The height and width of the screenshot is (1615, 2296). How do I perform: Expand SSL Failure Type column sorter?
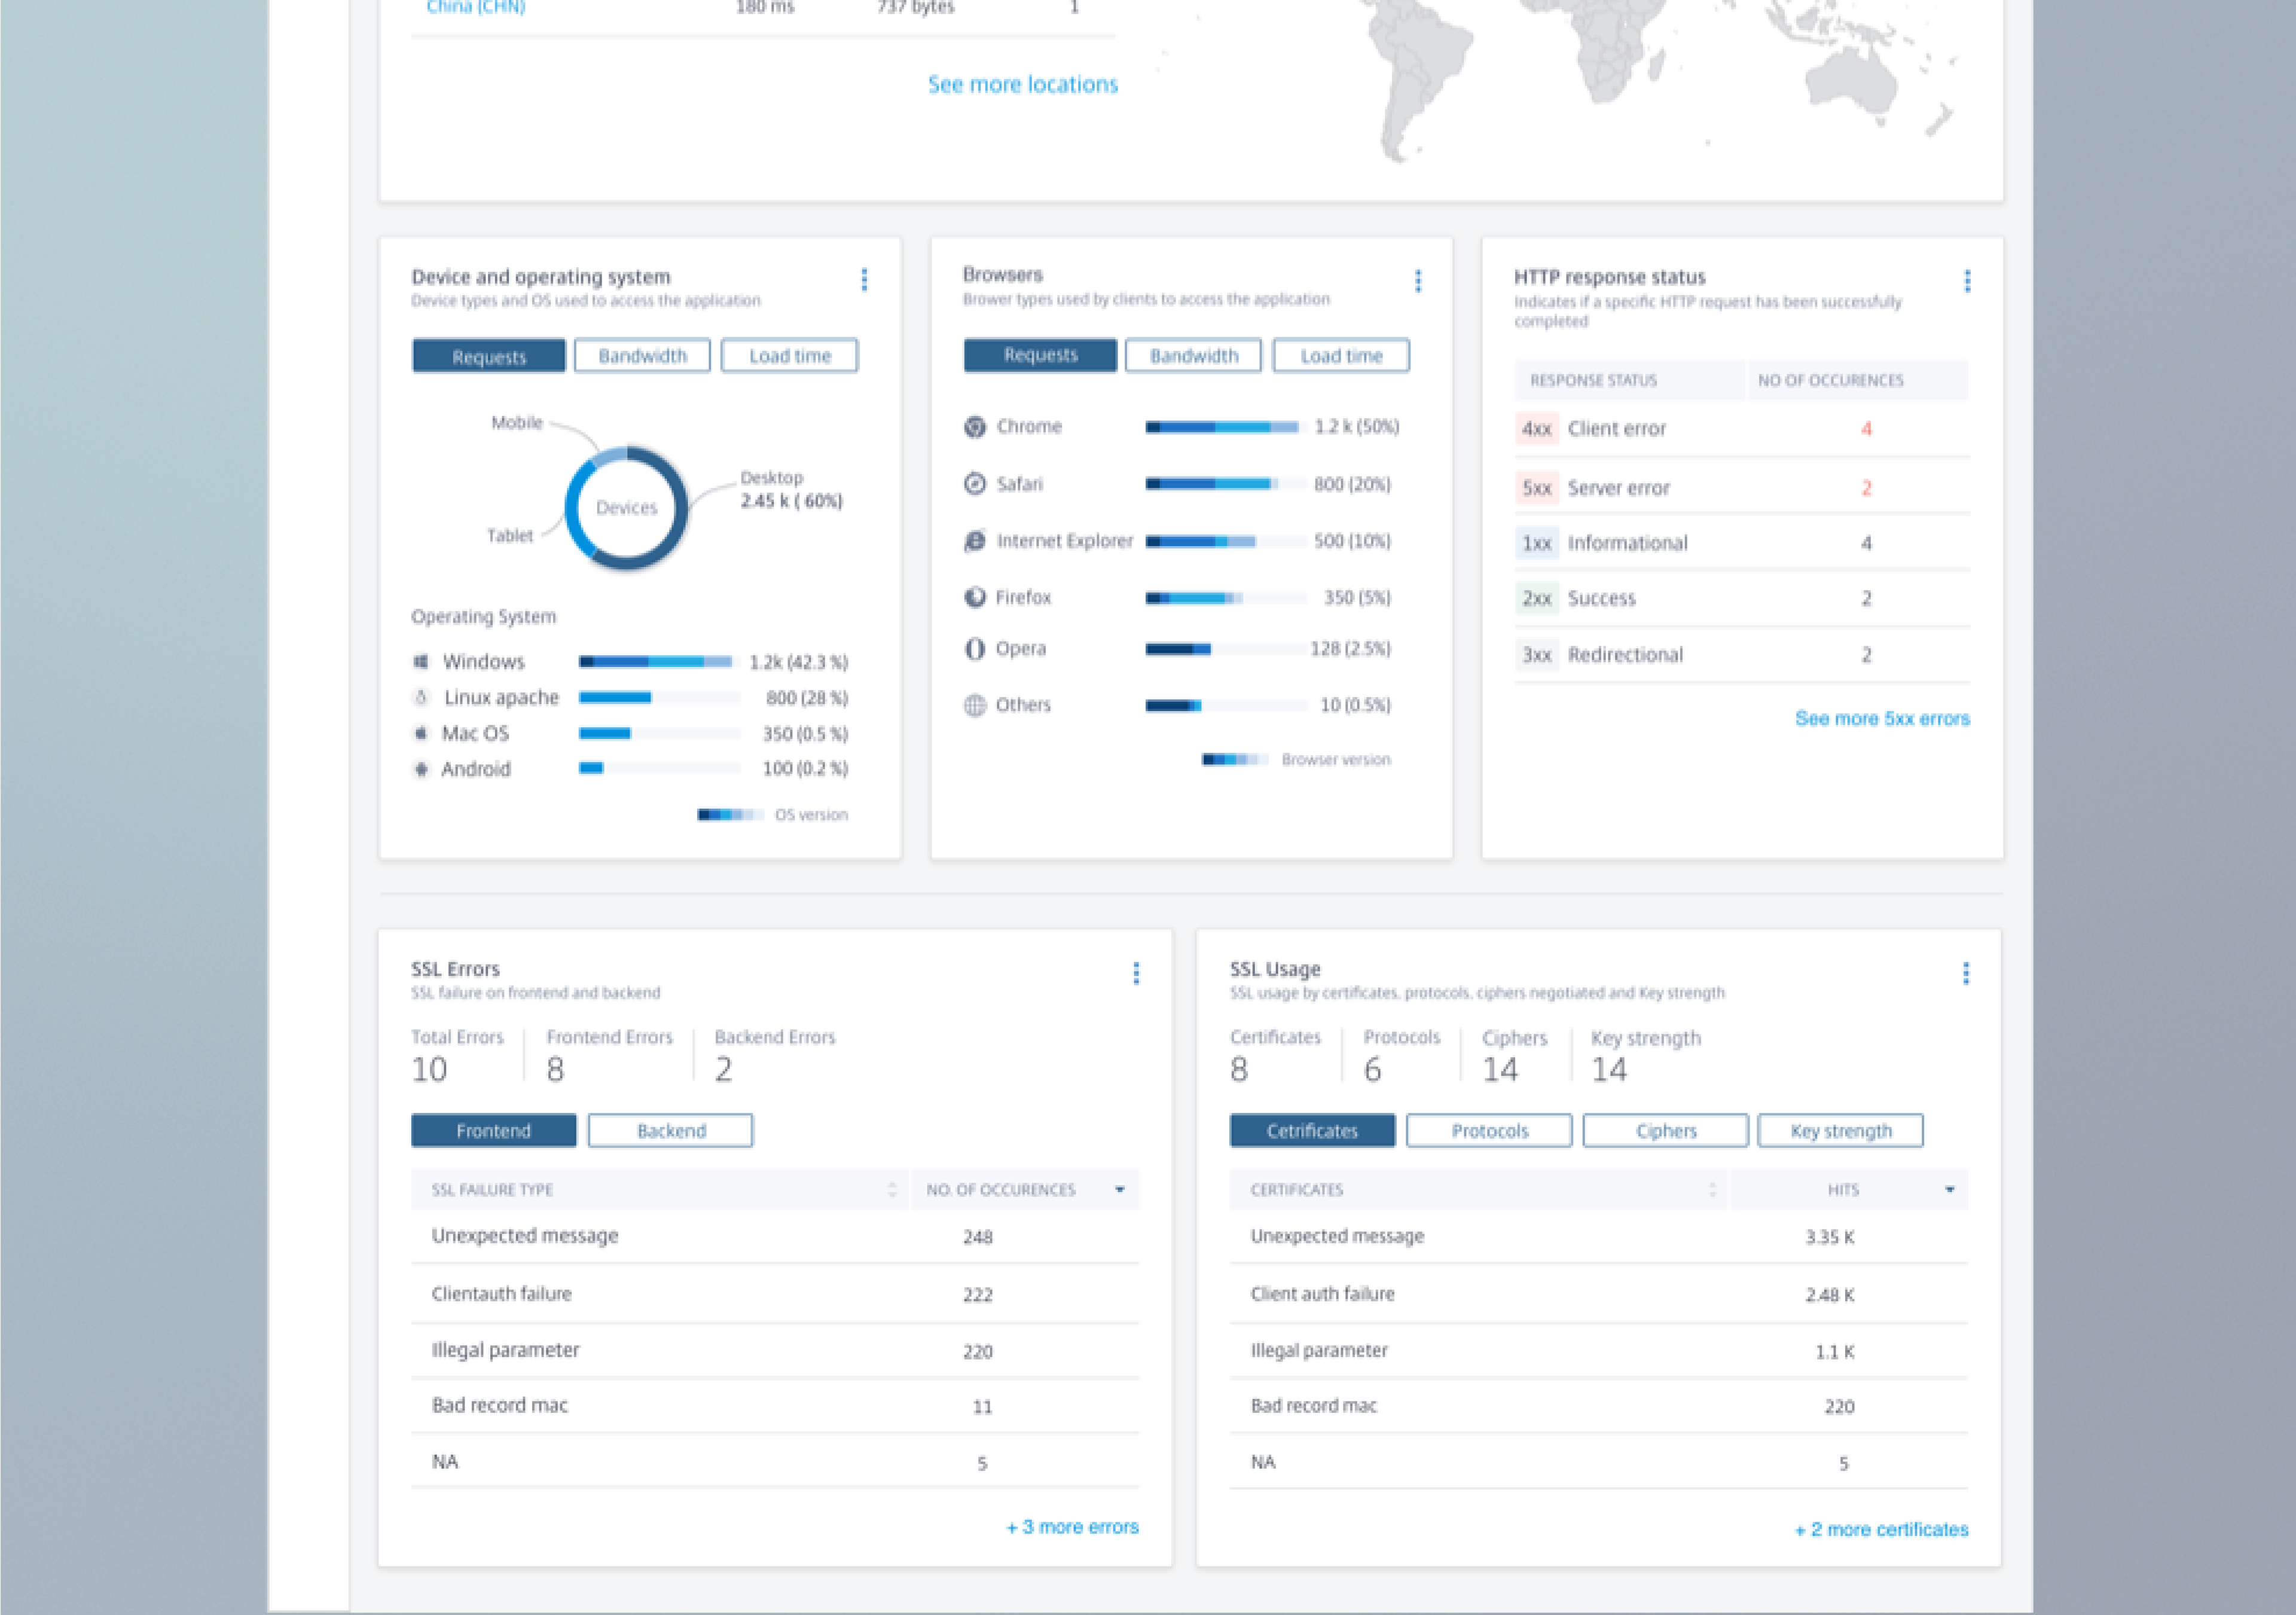892,1190
